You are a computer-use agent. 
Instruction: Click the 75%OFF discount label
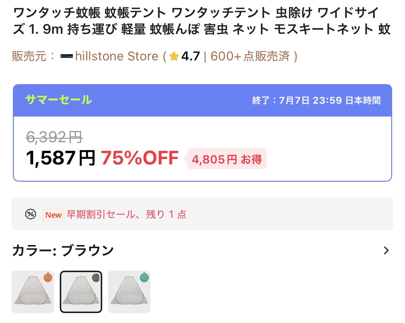point(139,158)
